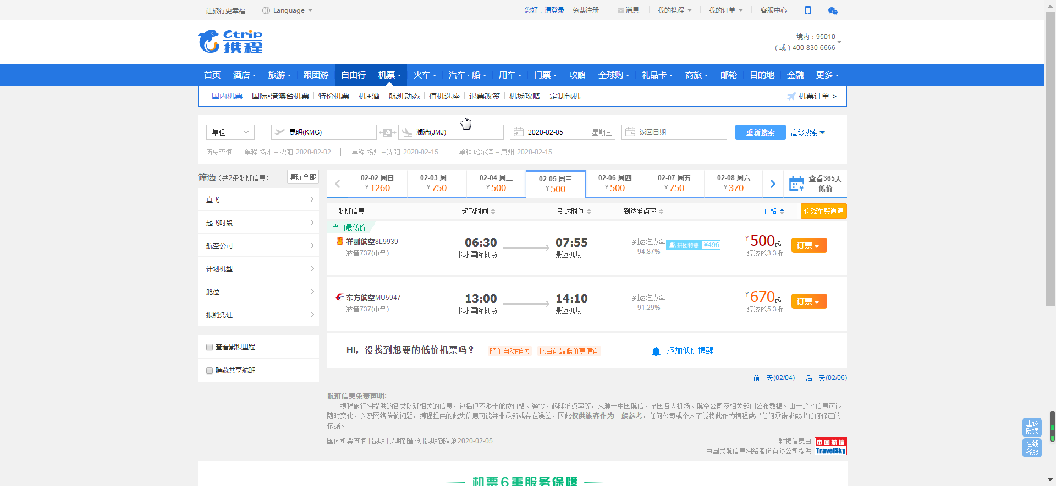Click the Ctrip logo
The image size is (1056, 486).
click(x=230, y=41)
